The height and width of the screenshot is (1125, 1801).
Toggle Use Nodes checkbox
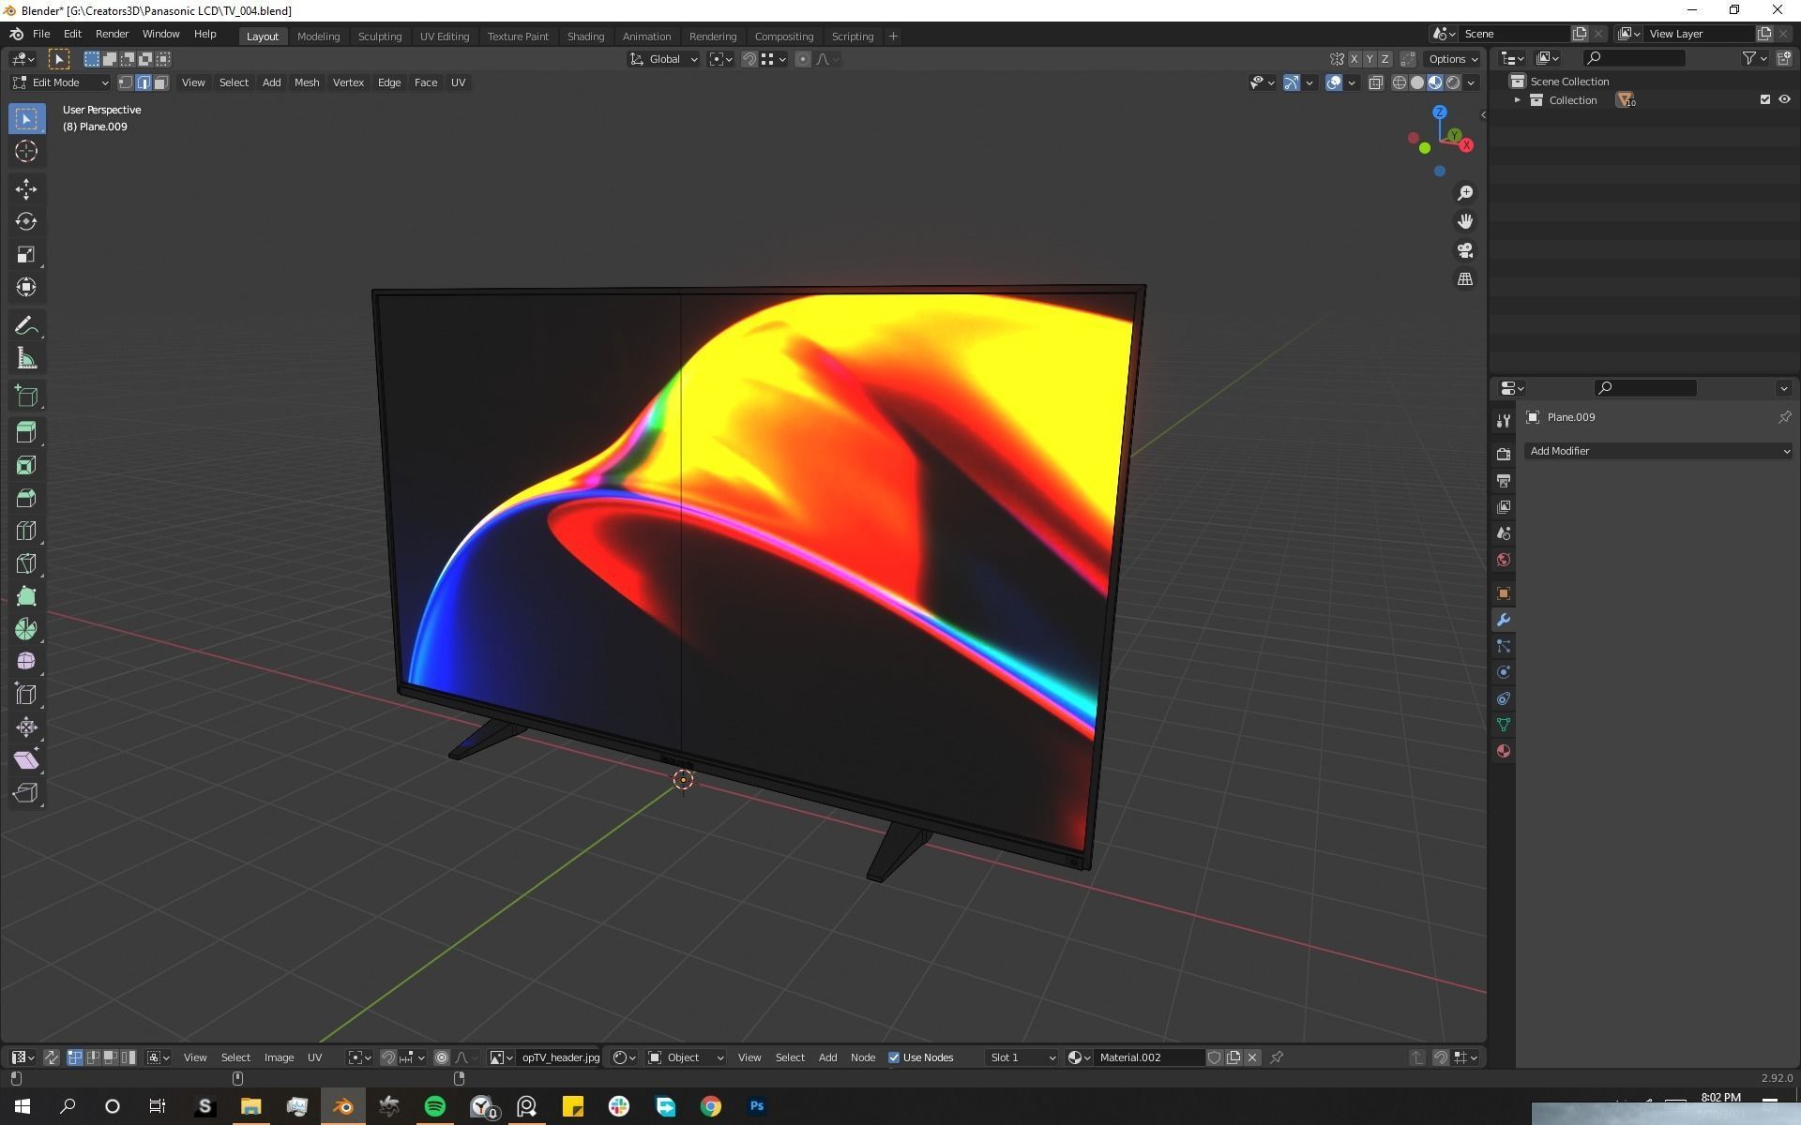(x=894, y=1057)
